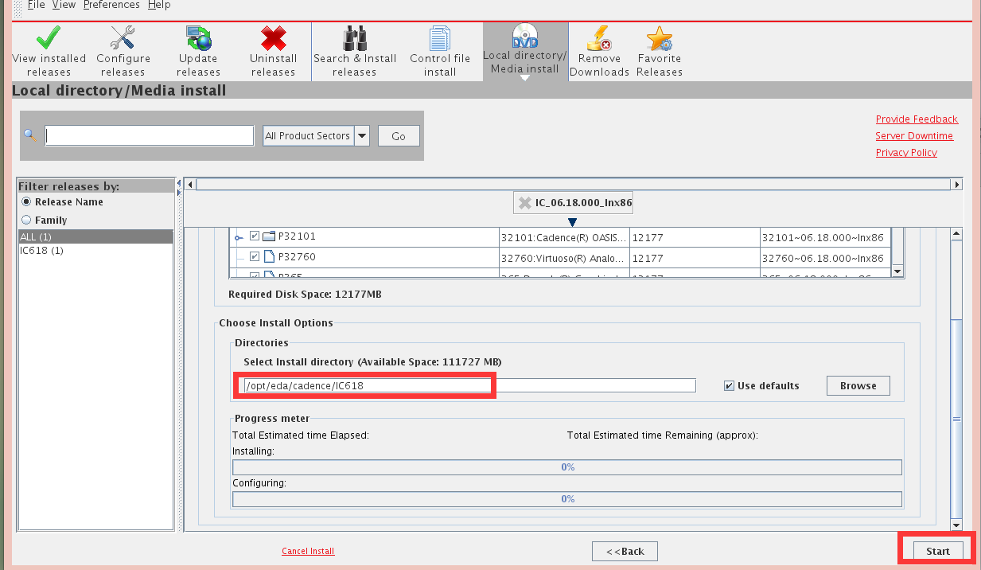Toggle the Use defaults checkbox
981x570 pixels.
pos(729,386)
